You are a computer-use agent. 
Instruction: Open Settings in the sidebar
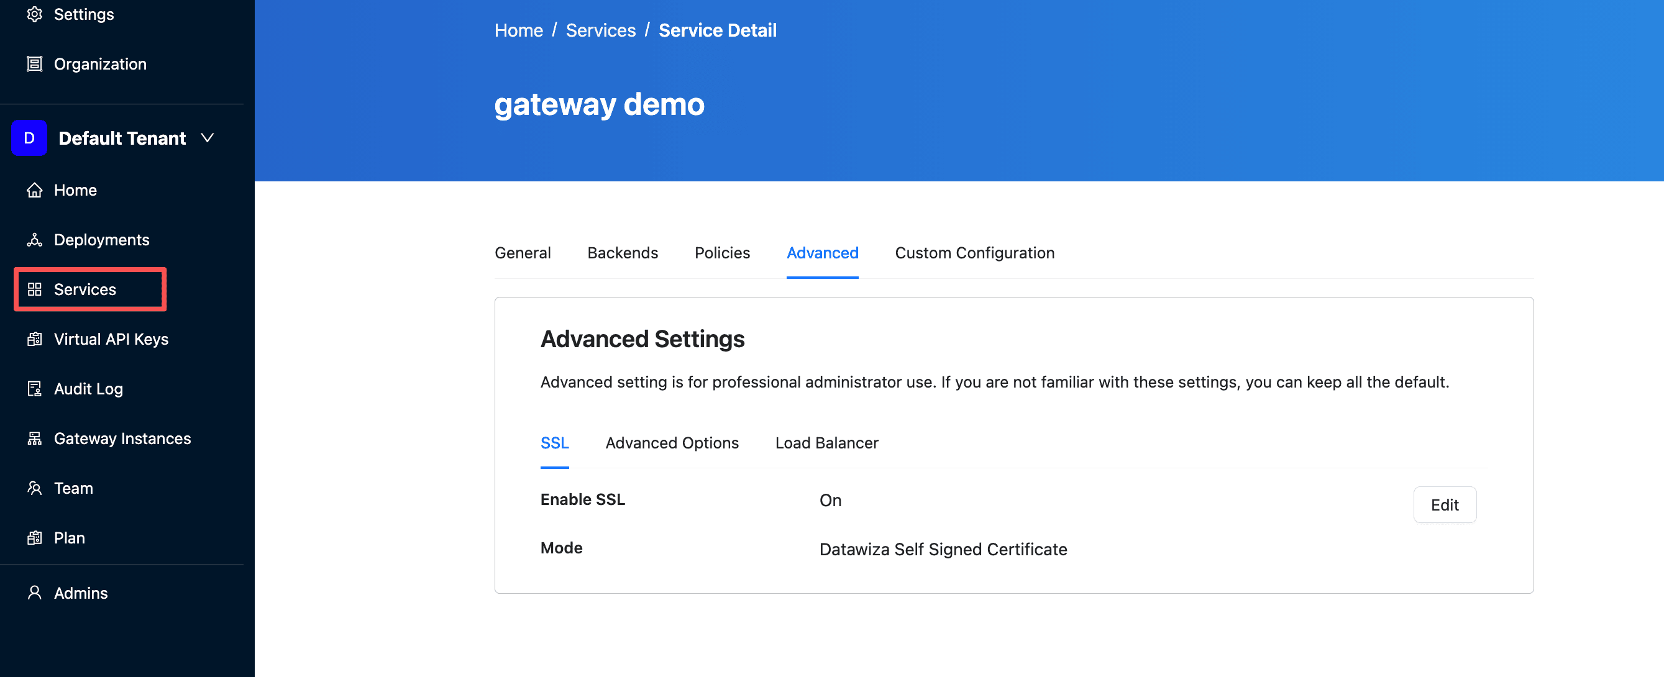[x=84, y=14]
